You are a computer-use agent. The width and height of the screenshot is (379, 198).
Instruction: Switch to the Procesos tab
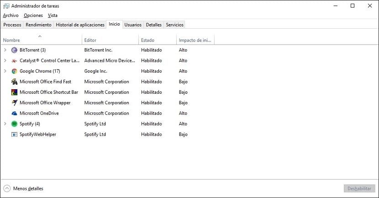pos(12,25)
